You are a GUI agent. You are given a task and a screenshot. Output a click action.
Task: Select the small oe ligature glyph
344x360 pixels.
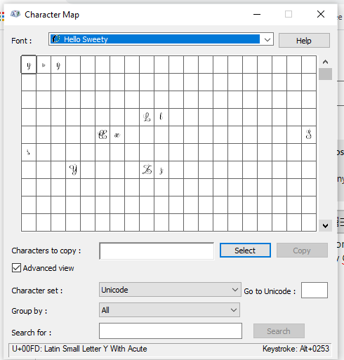(117, 135)
